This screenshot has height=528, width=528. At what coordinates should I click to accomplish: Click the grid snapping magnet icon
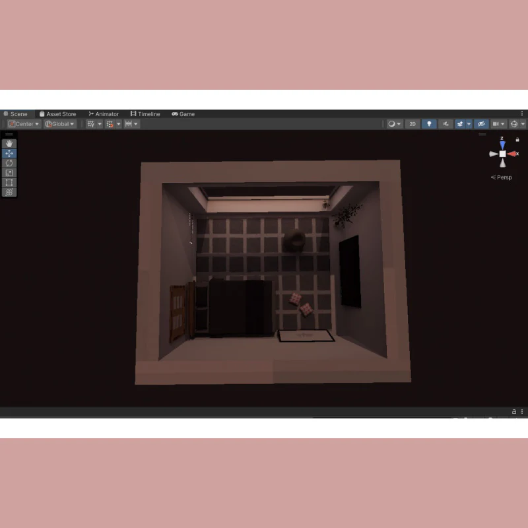pyautogui.click(x=110, y=124)
